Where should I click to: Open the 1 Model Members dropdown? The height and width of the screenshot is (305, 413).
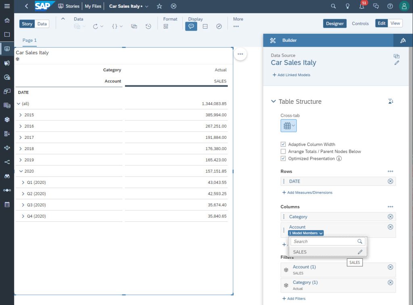306,233
